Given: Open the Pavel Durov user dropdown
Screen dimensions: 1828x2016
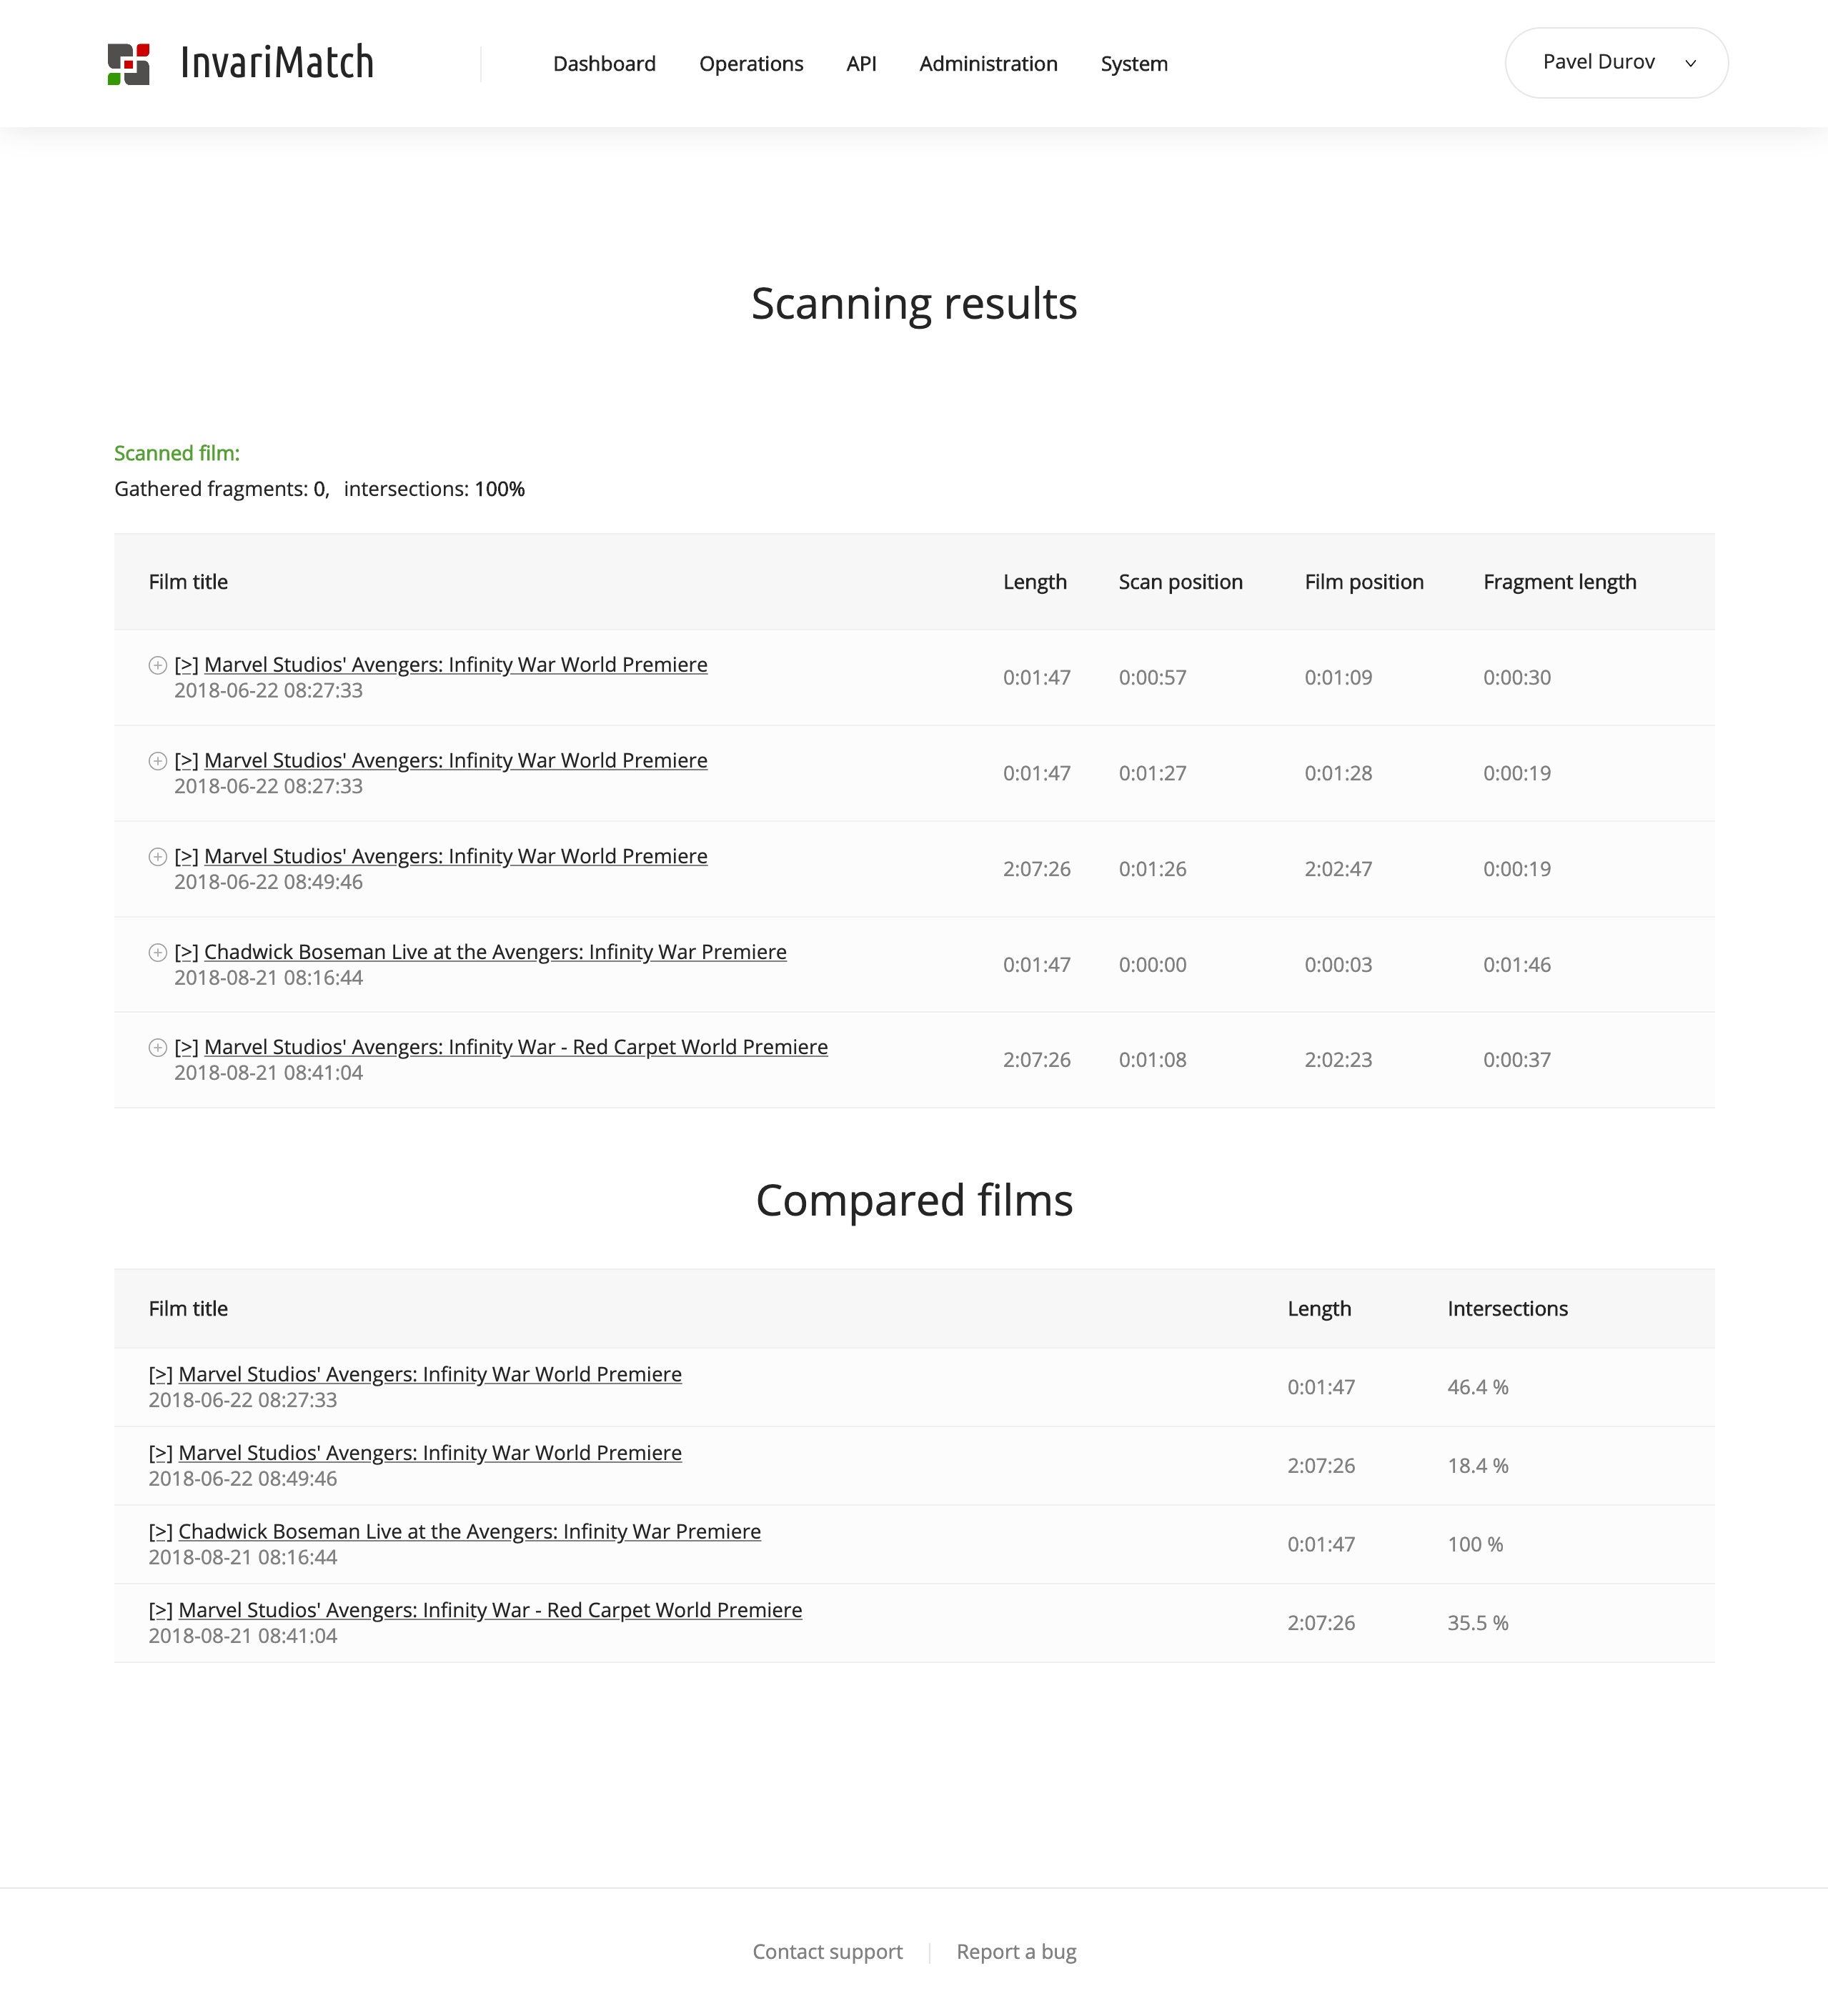Looking at the screenshot, I should [1616, 63].
